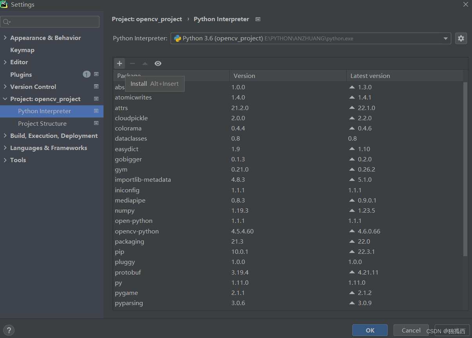Select the easydict package row
The width and height of the screenshot is (472, 338).
[x=288, y=149]
